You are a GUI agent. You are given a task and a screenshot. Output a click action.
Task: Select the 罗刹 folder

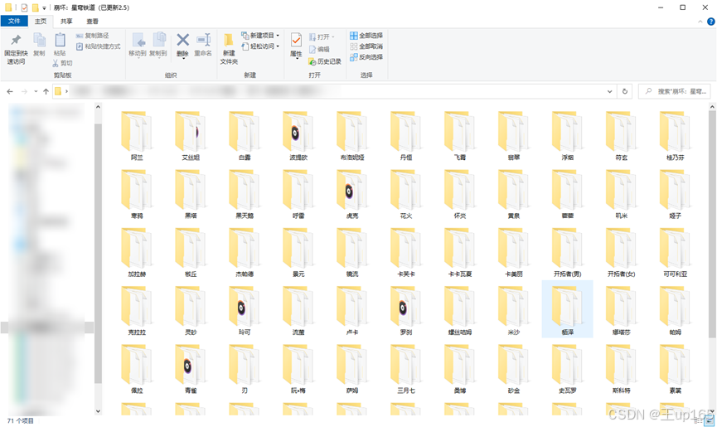(406, 311)
